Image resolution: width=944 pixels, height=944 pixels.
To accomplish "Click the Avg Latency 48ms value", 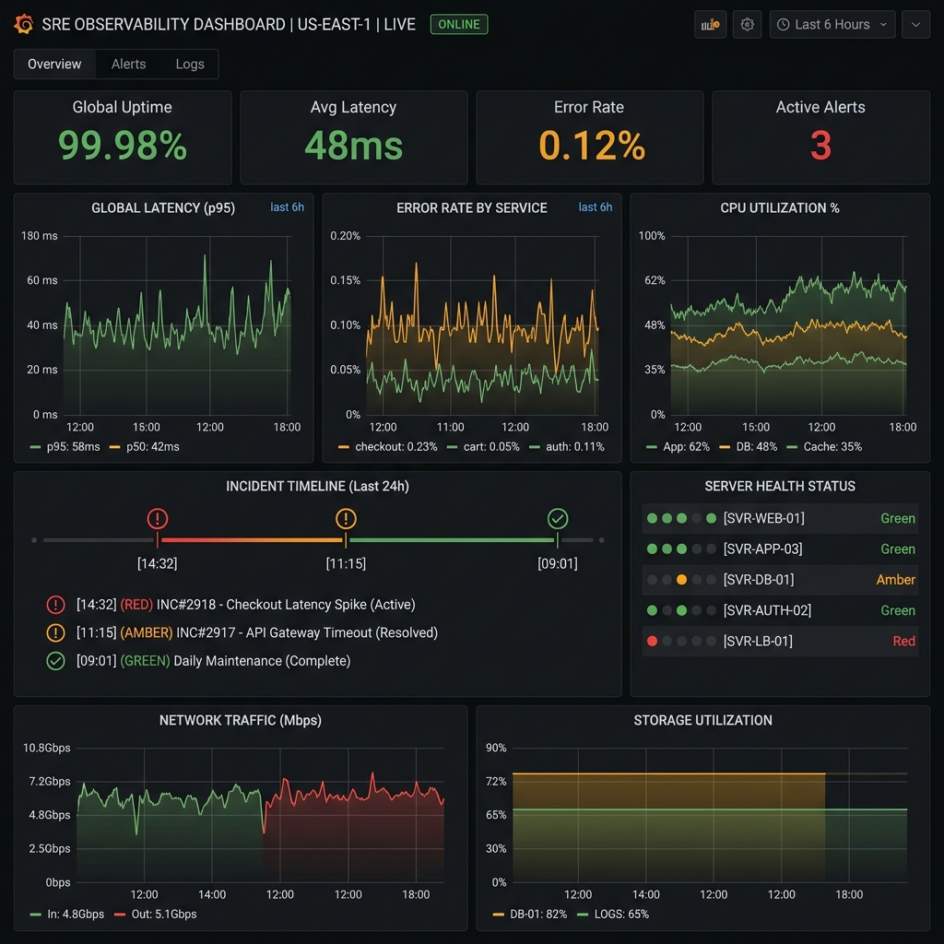I will coord(353,145).
